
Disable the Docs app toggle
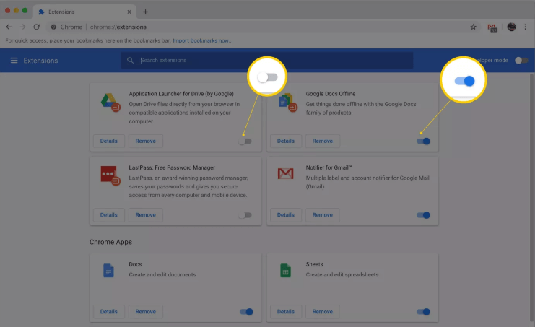(246, 312)
